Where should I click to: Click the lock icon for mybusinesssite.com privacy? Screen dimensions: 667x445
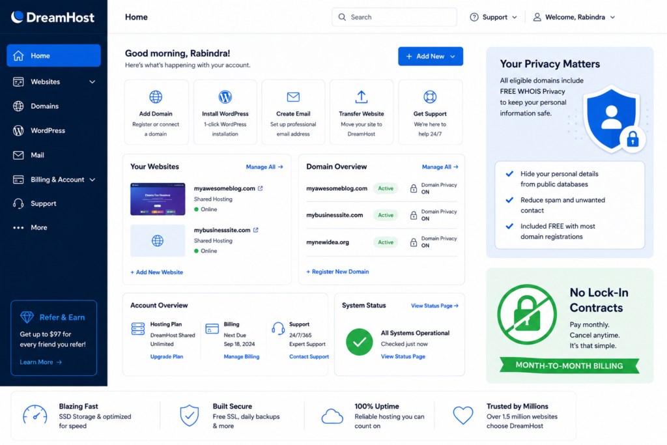point(414,215)
